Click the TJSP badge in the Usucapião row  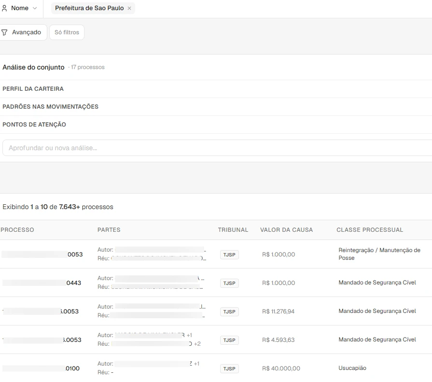[x=229, y=369]
